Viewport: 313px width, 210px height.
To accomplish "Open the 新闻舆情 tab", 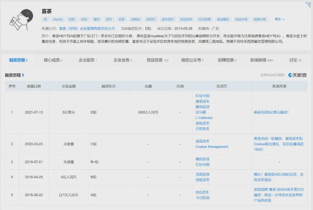I will pos(261,60).
